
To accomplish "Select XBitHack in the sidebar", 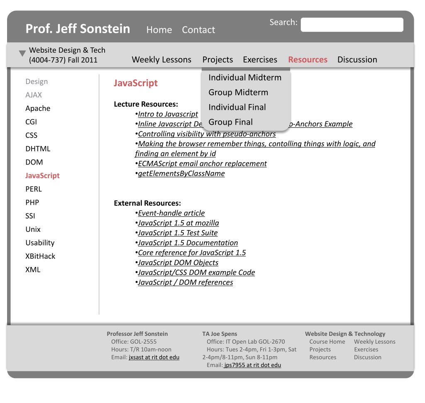I will tap(40, 256).
